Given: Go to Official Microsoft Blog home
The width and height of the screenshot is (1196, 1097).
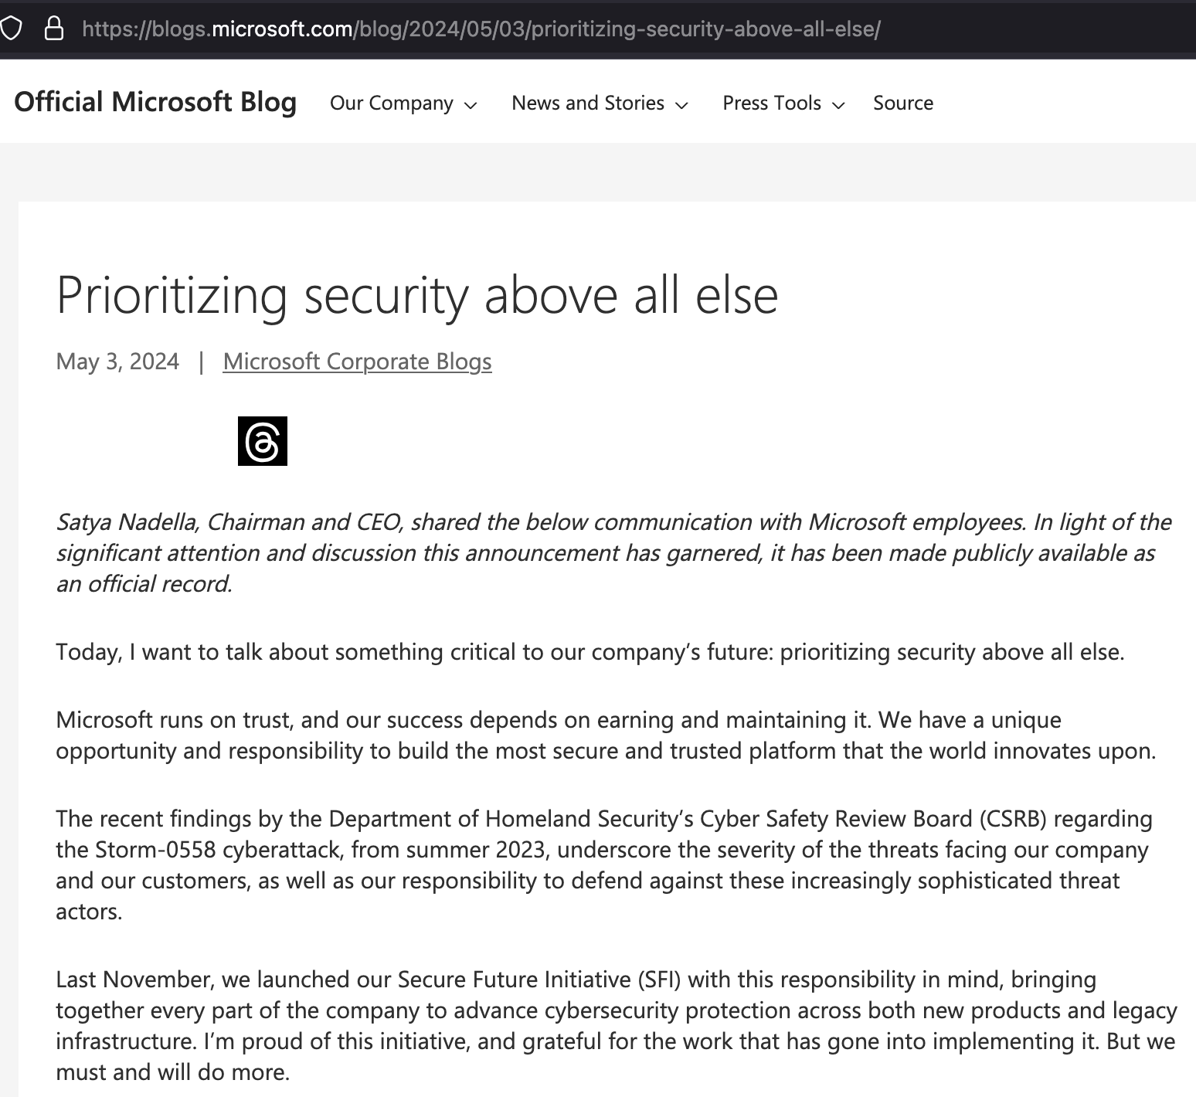Looking at the screenshot, I should coord(155,102).
